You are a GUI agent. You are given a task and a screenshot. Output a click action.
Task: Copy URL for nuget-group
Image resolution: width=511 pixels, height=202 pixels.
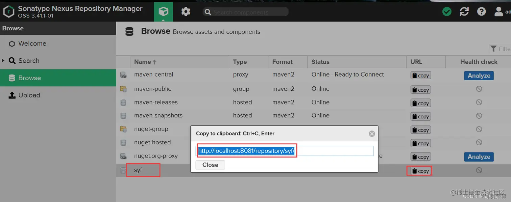[x=420, y=130]
